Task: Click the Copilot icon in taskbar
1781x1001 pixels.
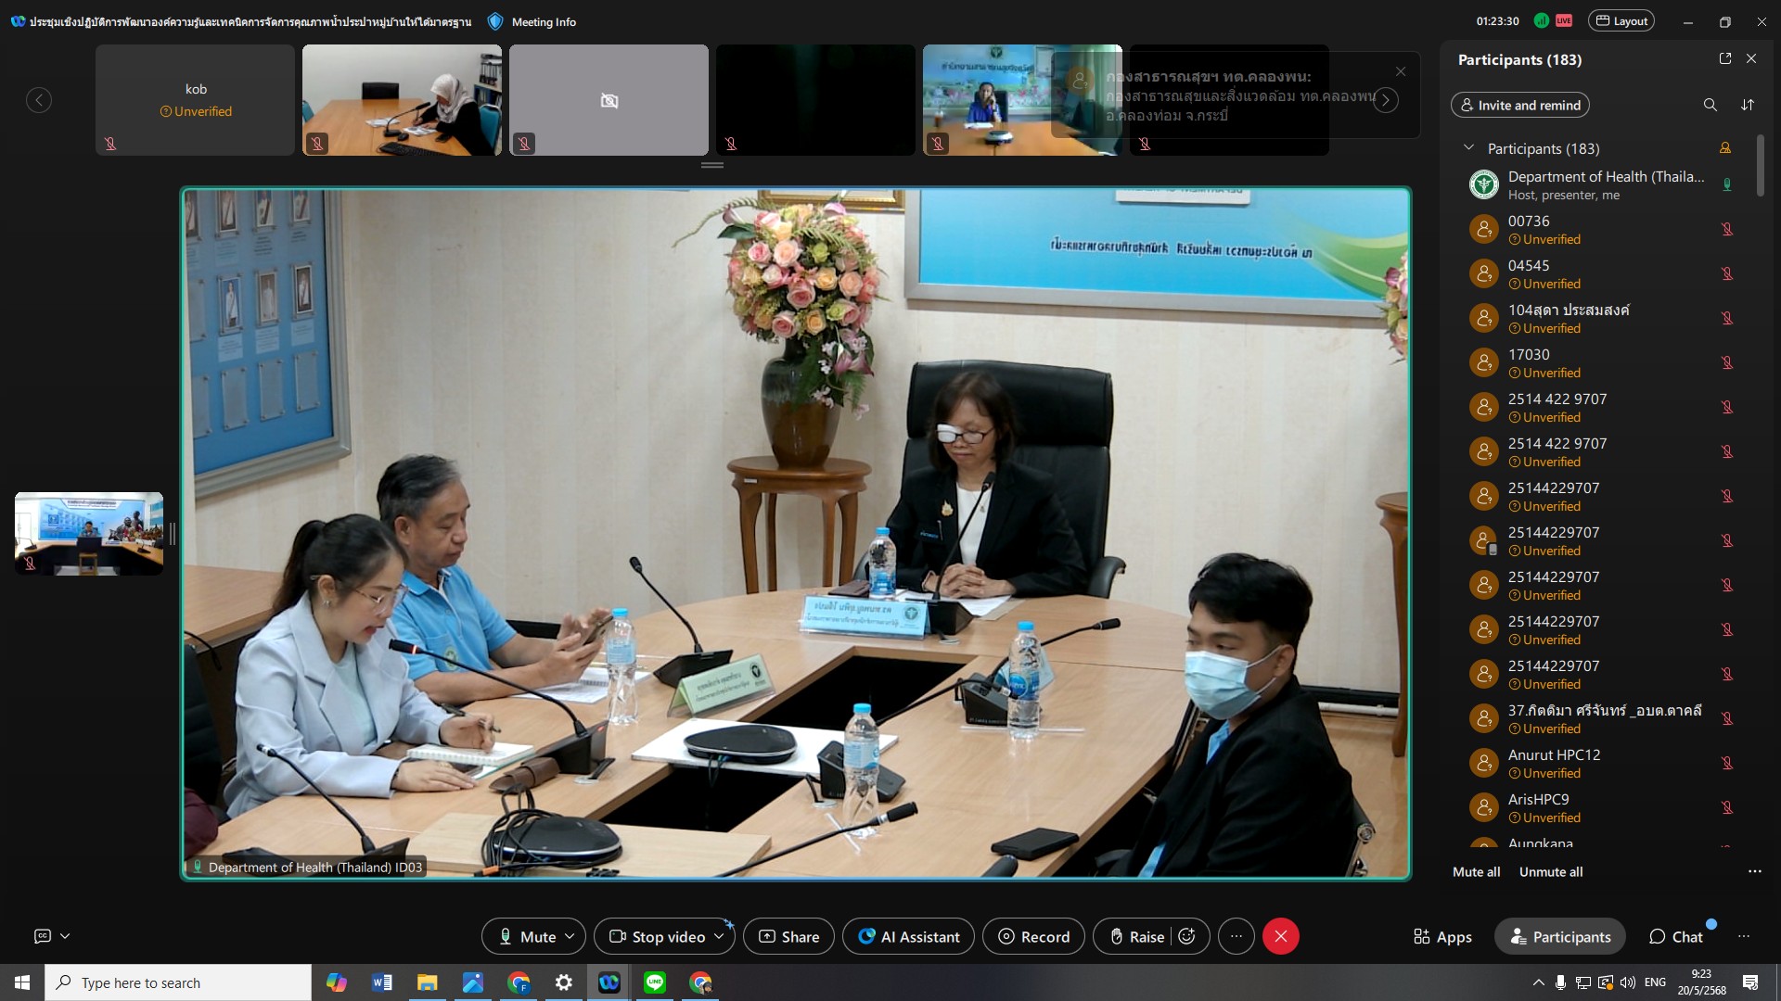Action: tap(336, 982)
